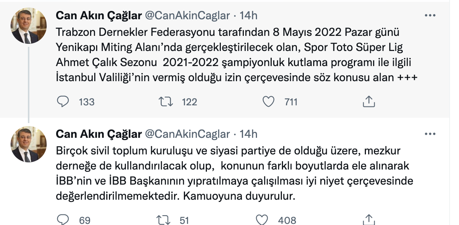
Task: Open the more options menu on the first tweet
Action: point(430,15)
